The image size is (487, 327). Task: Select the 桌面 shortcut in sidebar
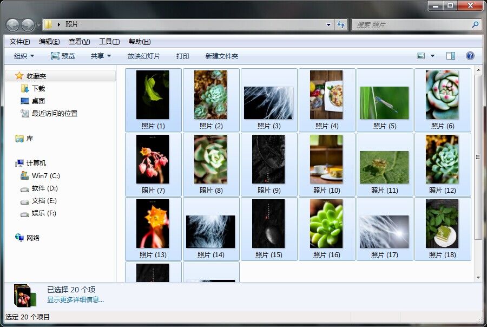coord(38,101)
